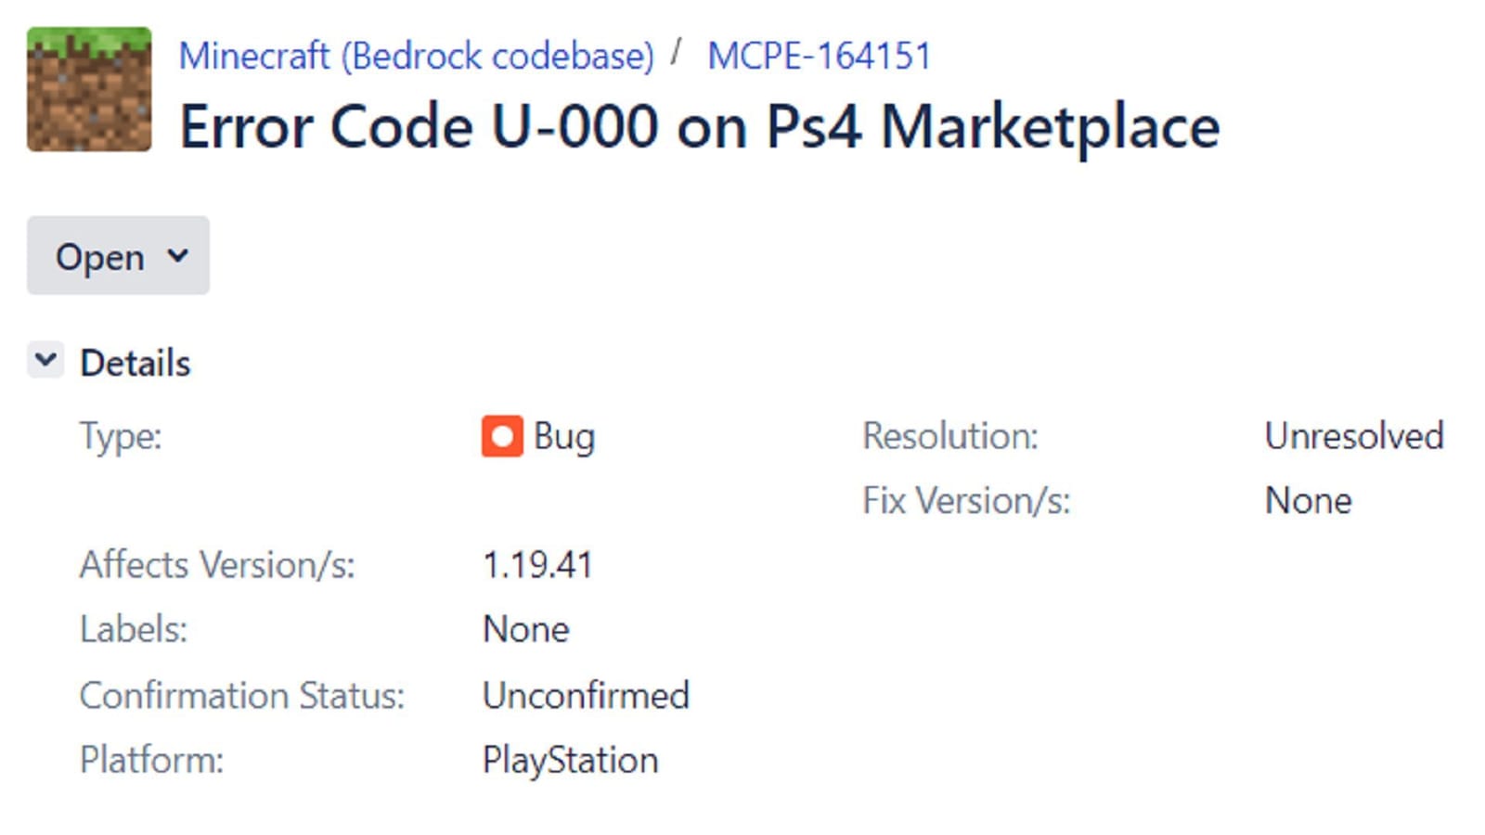Open issue MCPE-164151 via breadcrumb link
The image size is (1485, 835).
point(817,57)
